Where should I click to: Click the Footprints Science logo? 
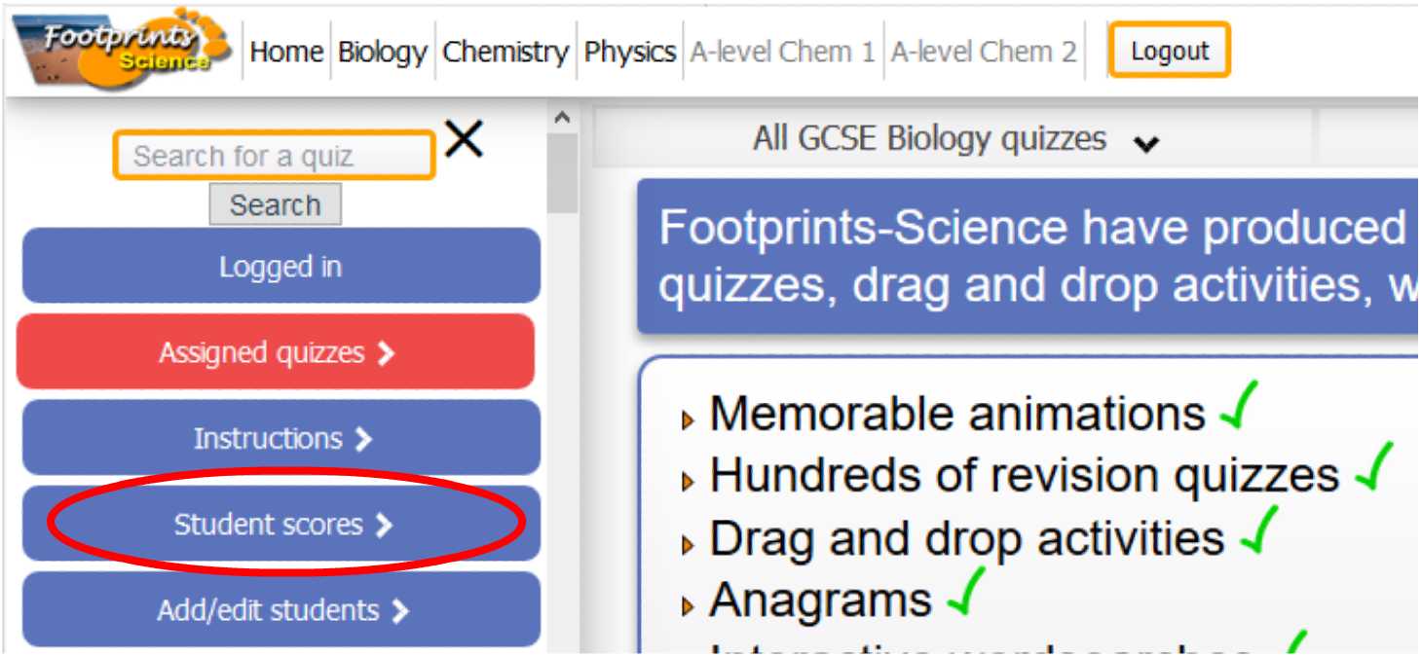tap(122, 47)
